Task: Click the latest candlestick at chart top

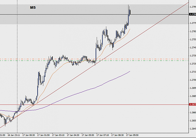Action: click(x=130, y=12)
